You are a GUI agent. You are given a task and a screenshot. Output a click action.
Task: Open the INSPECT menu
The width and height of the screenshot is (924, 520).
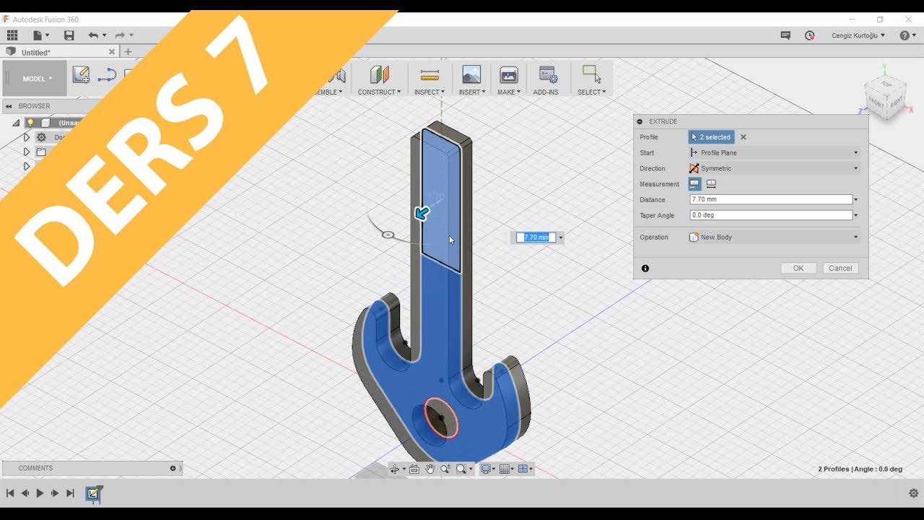click(428, 92)
